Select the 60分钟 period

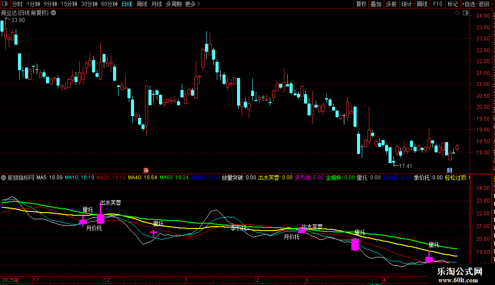[109, 4]
